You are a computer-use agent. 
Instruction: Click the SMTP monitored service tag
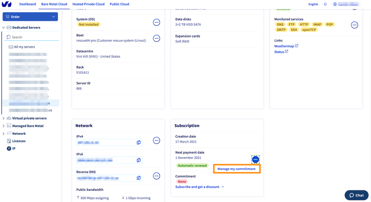[x=281, y=30]
